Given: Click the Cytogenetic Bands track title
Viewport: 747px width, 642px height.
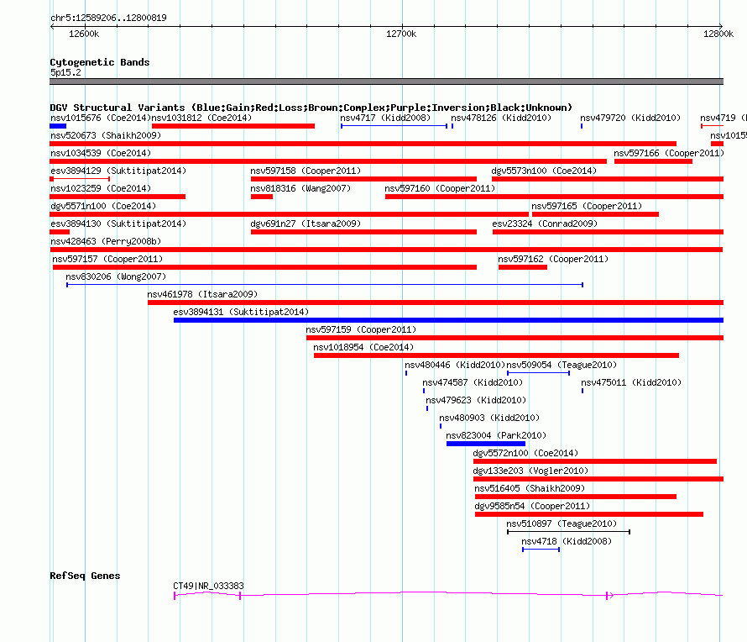Looking at the screenshot, I should pos(100,62).
